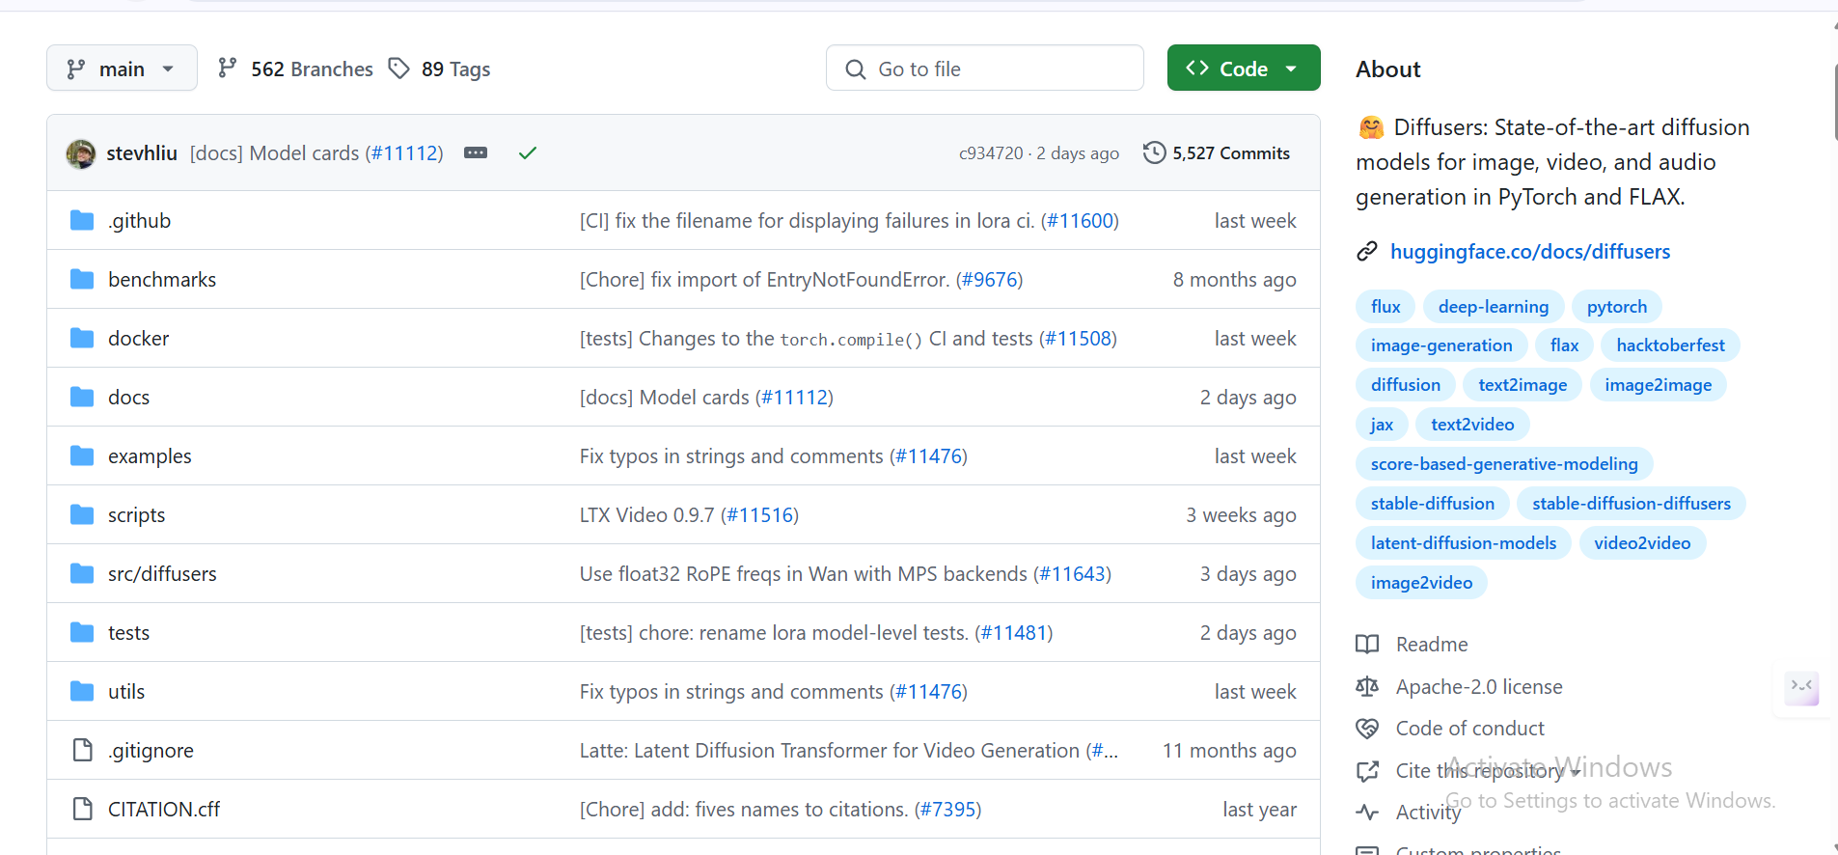
Task: Open pull request #11508 link
Action: [x=1078, y=339]
